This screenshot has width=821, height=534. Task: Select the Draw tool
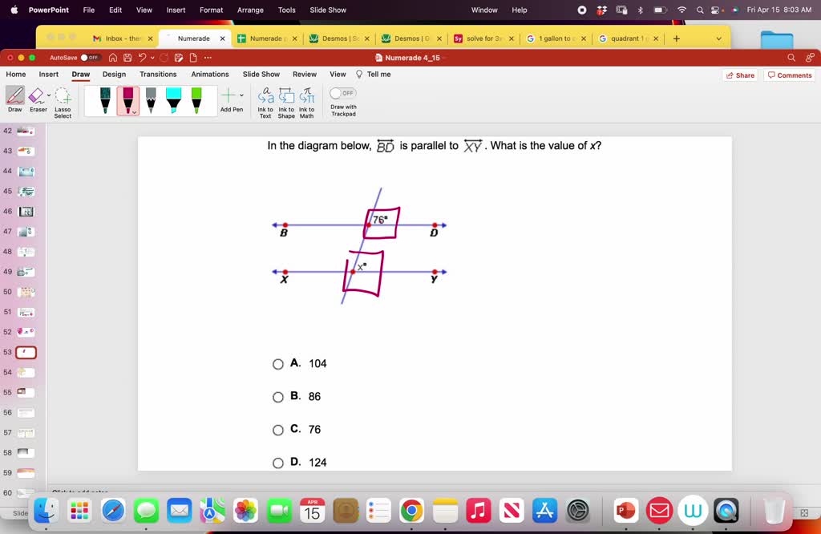click(14, 98)
